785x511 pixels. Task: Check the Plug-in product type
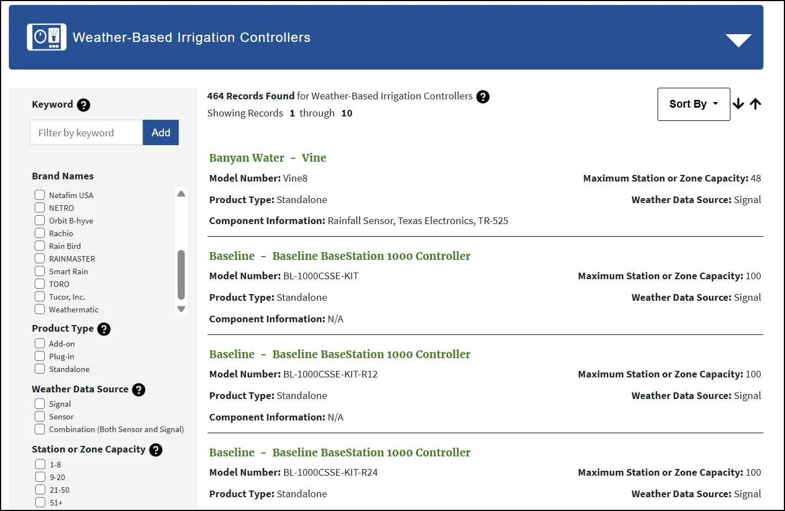(x=40, y=356)
